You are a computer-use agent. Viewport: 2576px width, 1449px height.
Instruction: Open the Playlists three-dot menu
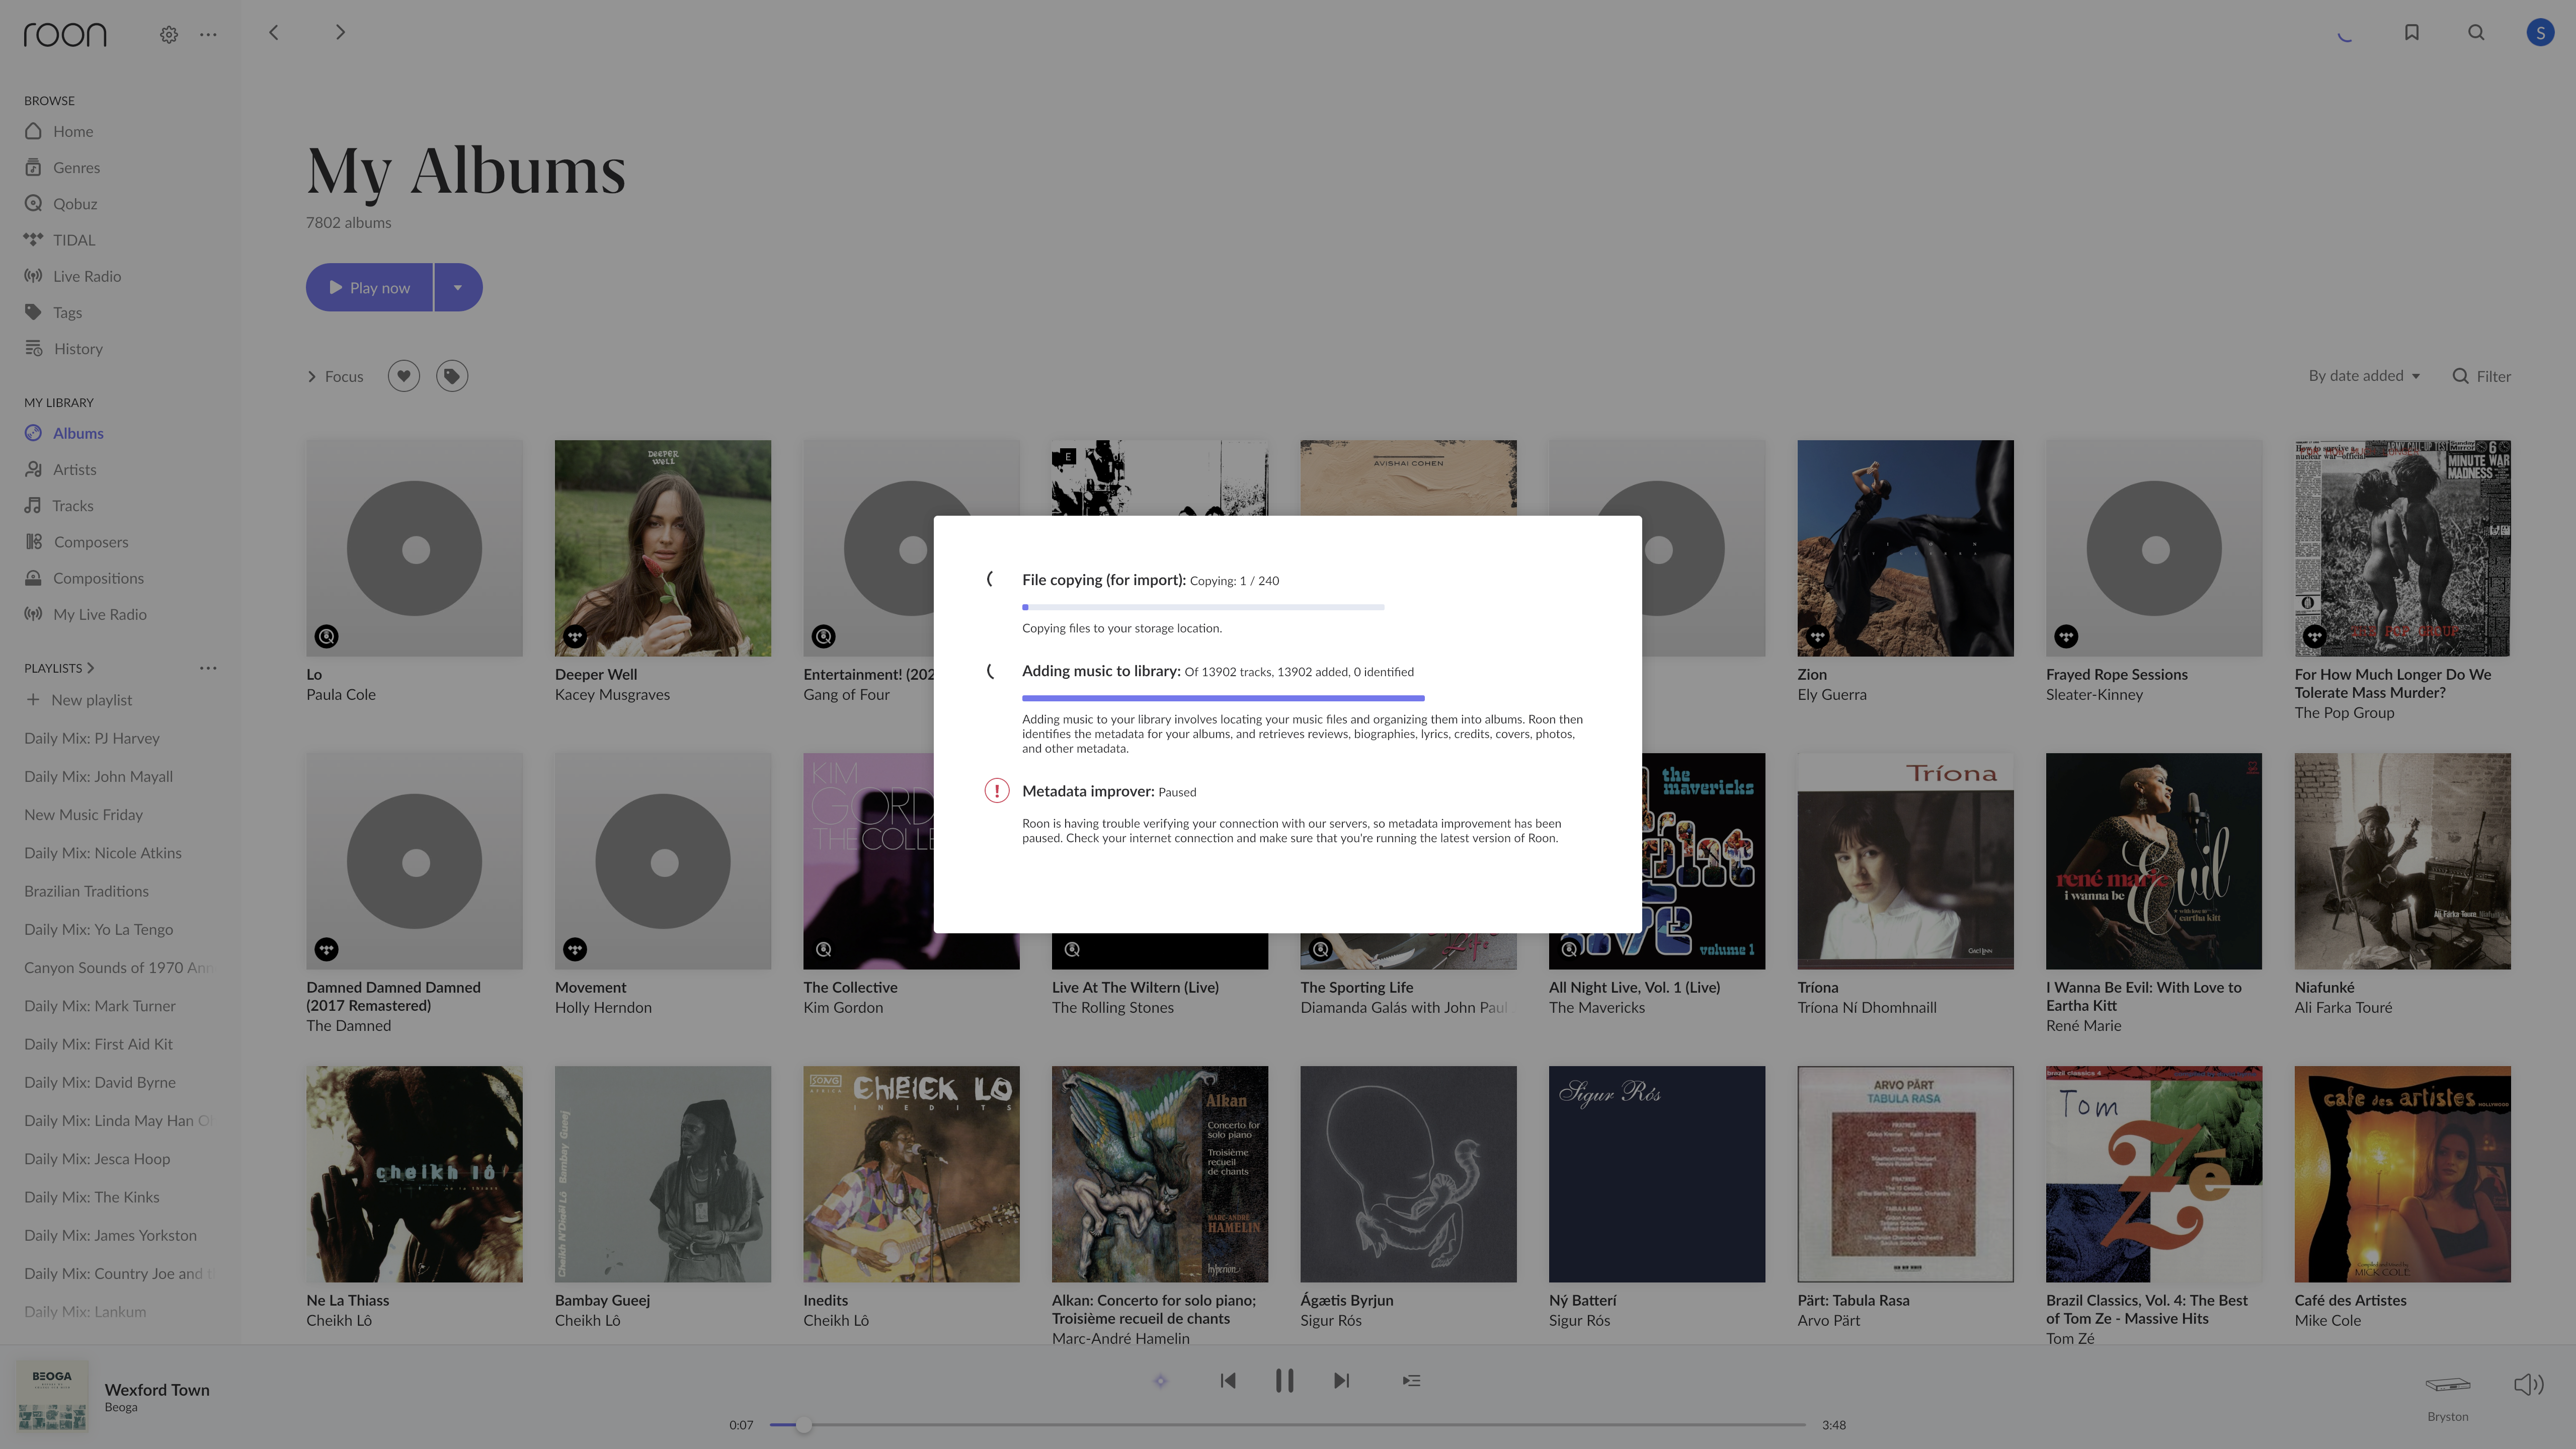(x=208, y=668)
